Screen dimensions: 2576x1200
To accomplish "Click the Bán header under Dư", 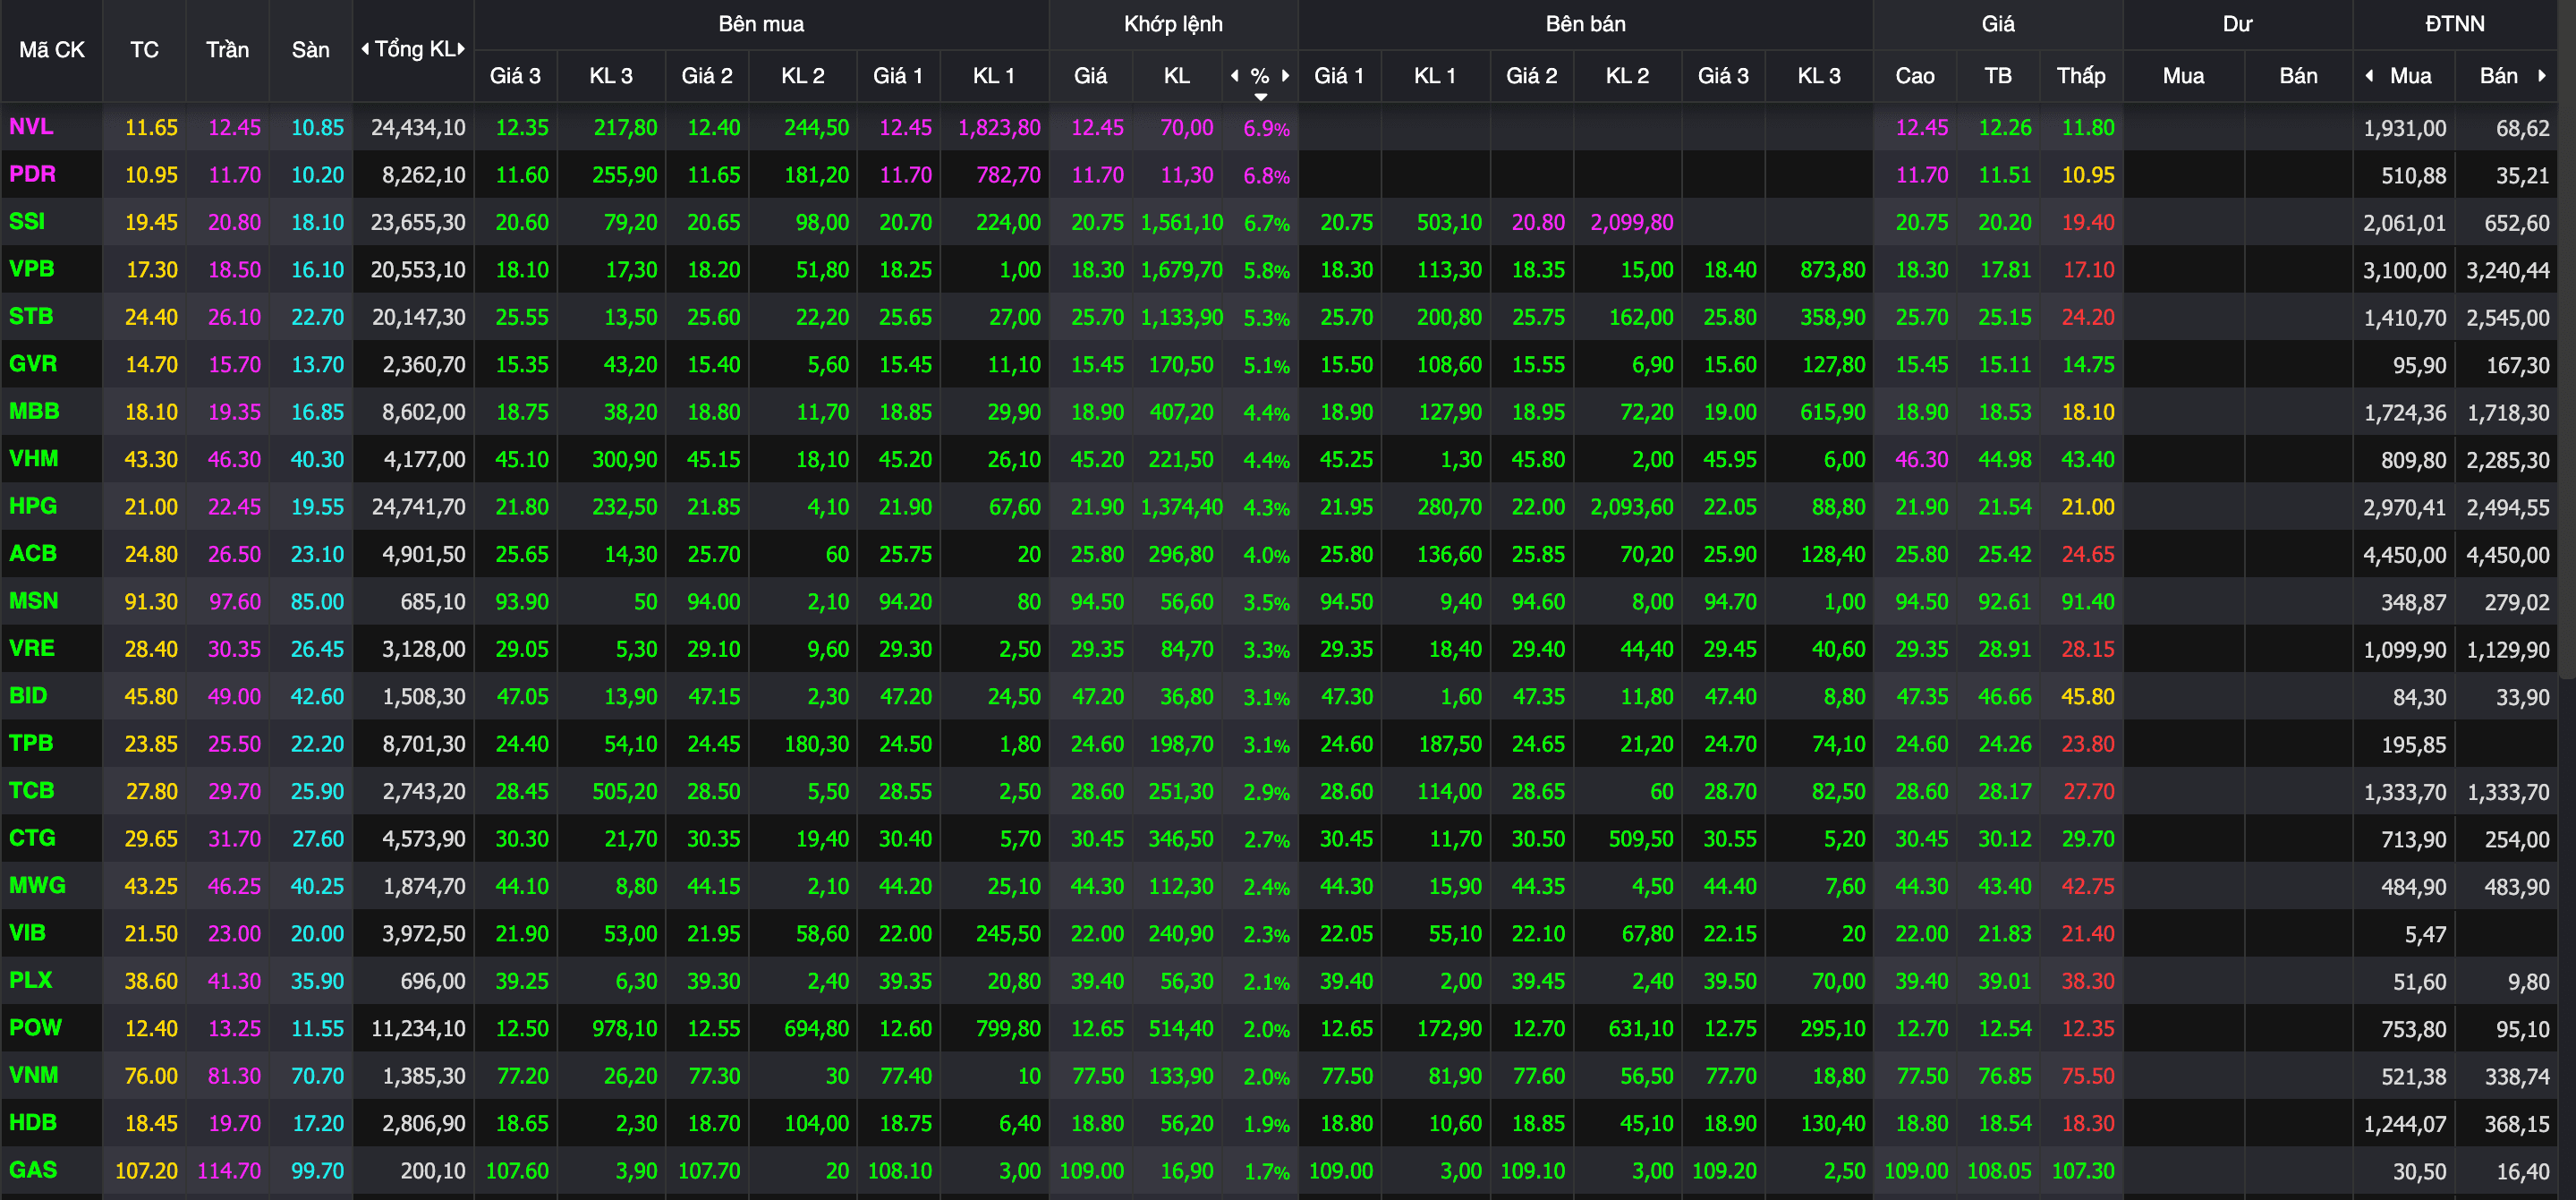I will point(2298,76).
